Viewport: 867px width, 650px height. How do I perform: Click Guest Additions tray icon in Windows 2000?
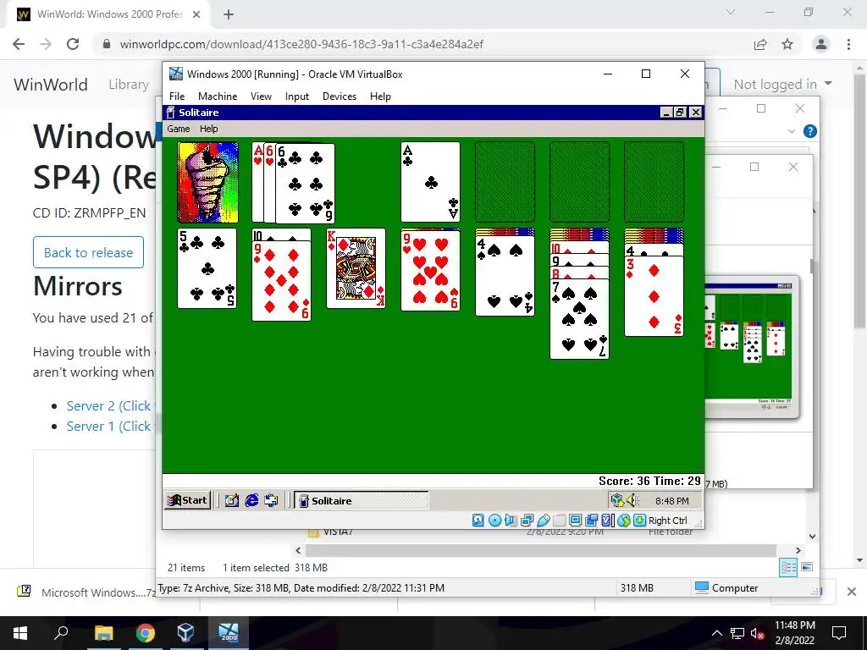coord(617,501)
